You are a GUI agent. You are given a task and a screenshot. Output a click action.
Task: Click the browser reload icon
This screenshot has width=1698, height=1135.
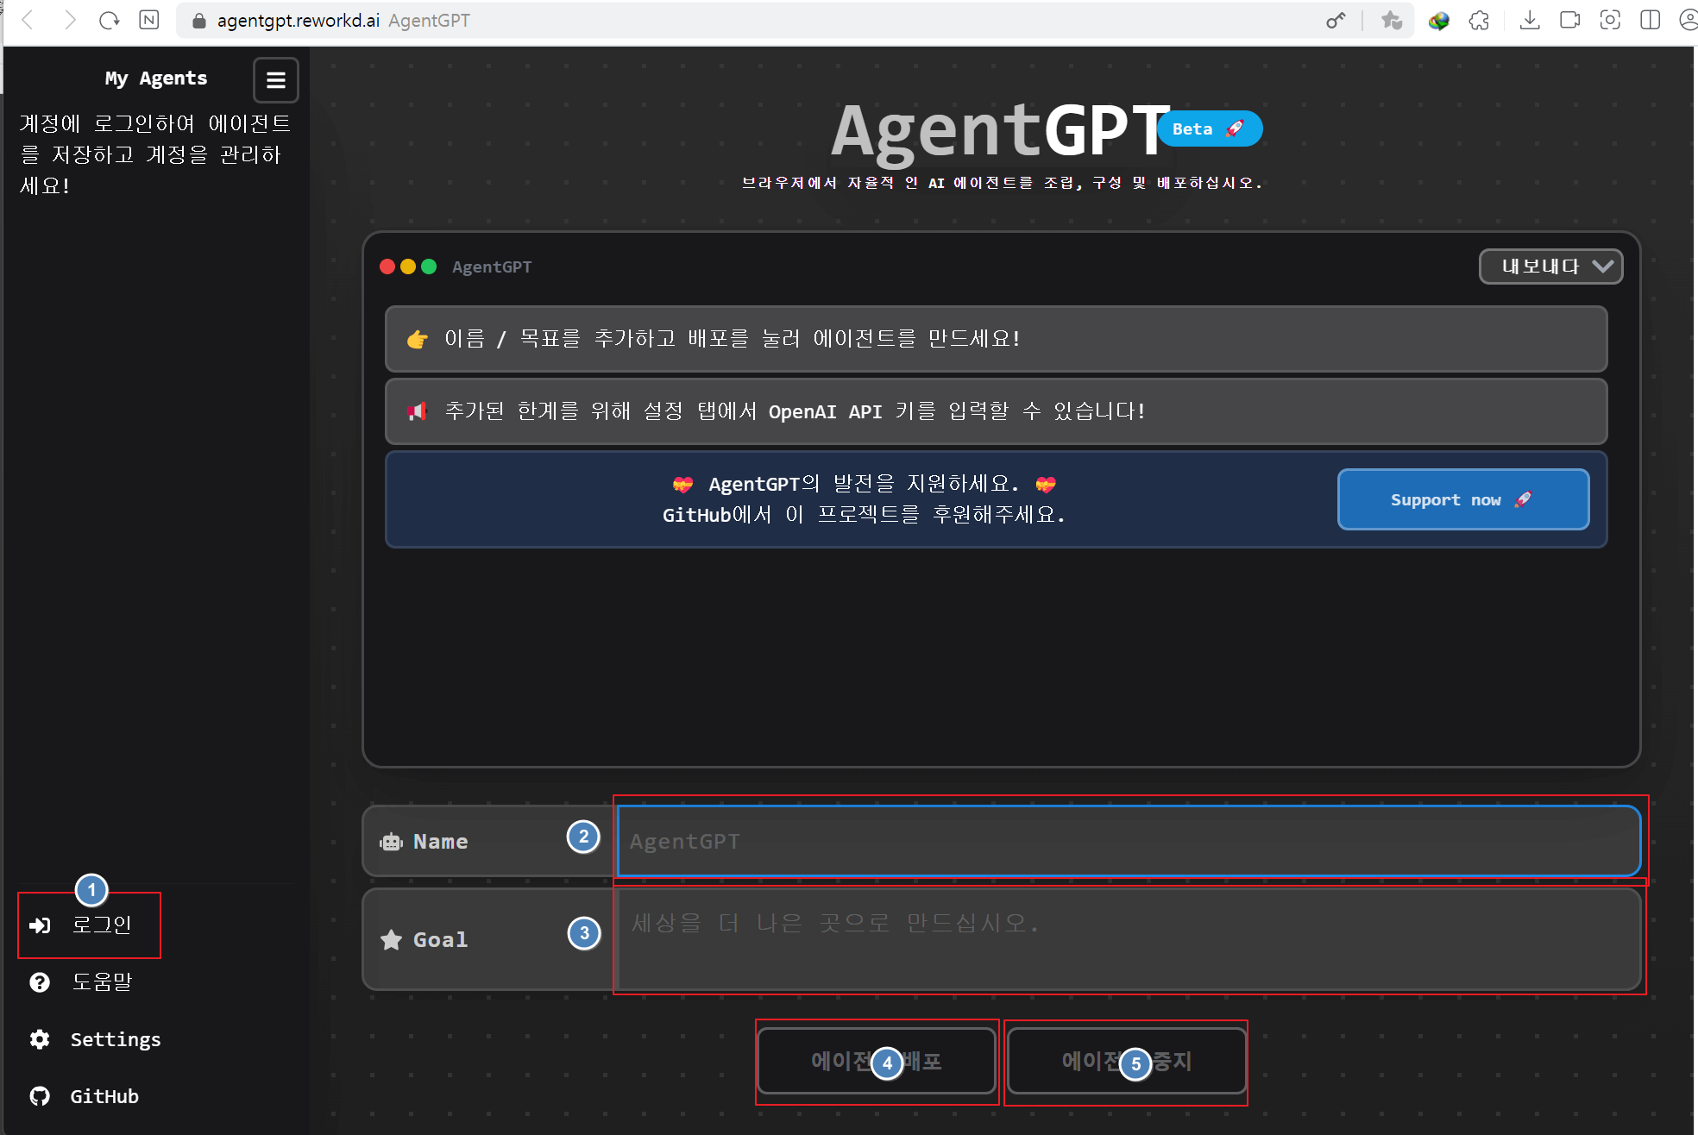coord(109,21)
